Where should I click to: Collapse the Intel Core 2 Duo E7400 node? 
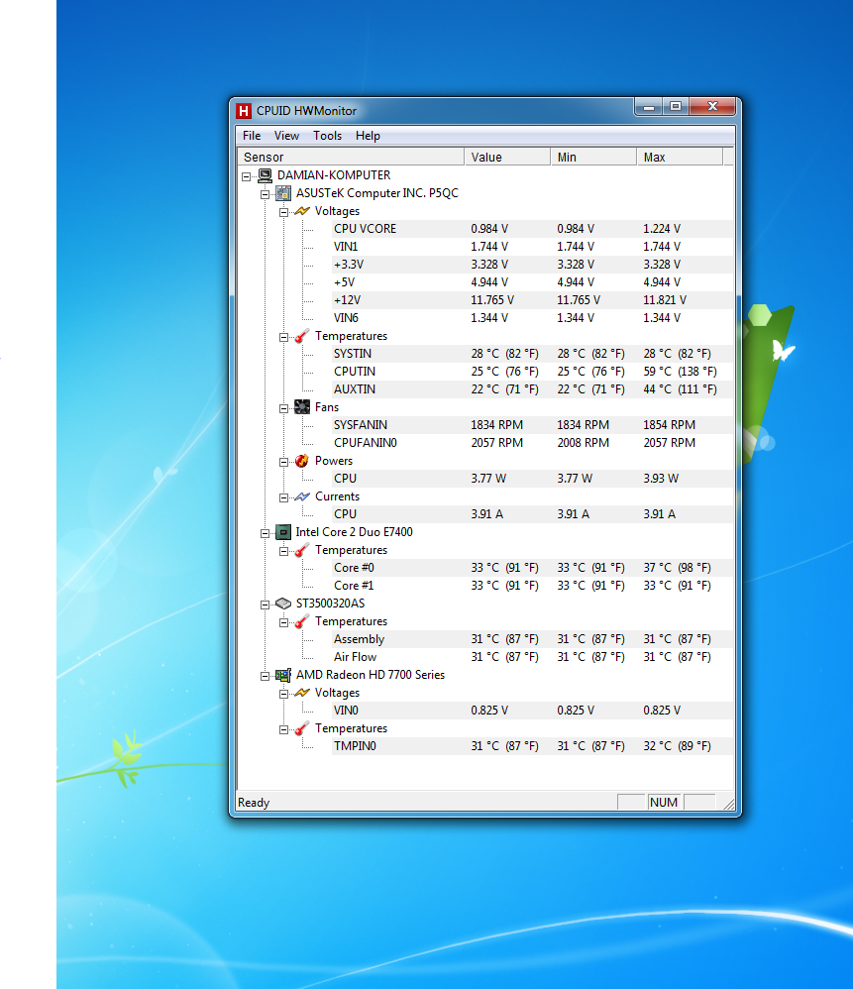[x=266, y=532]
